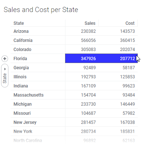Click Massachusetts cost value 93484
Screen dimensions: 144x145
pyautogui.click(x=129, y=95)
